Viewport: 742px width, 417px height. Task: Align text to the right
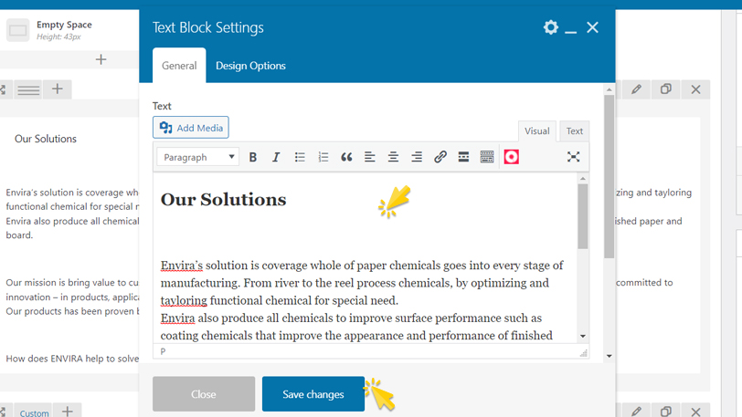point(417,157)
